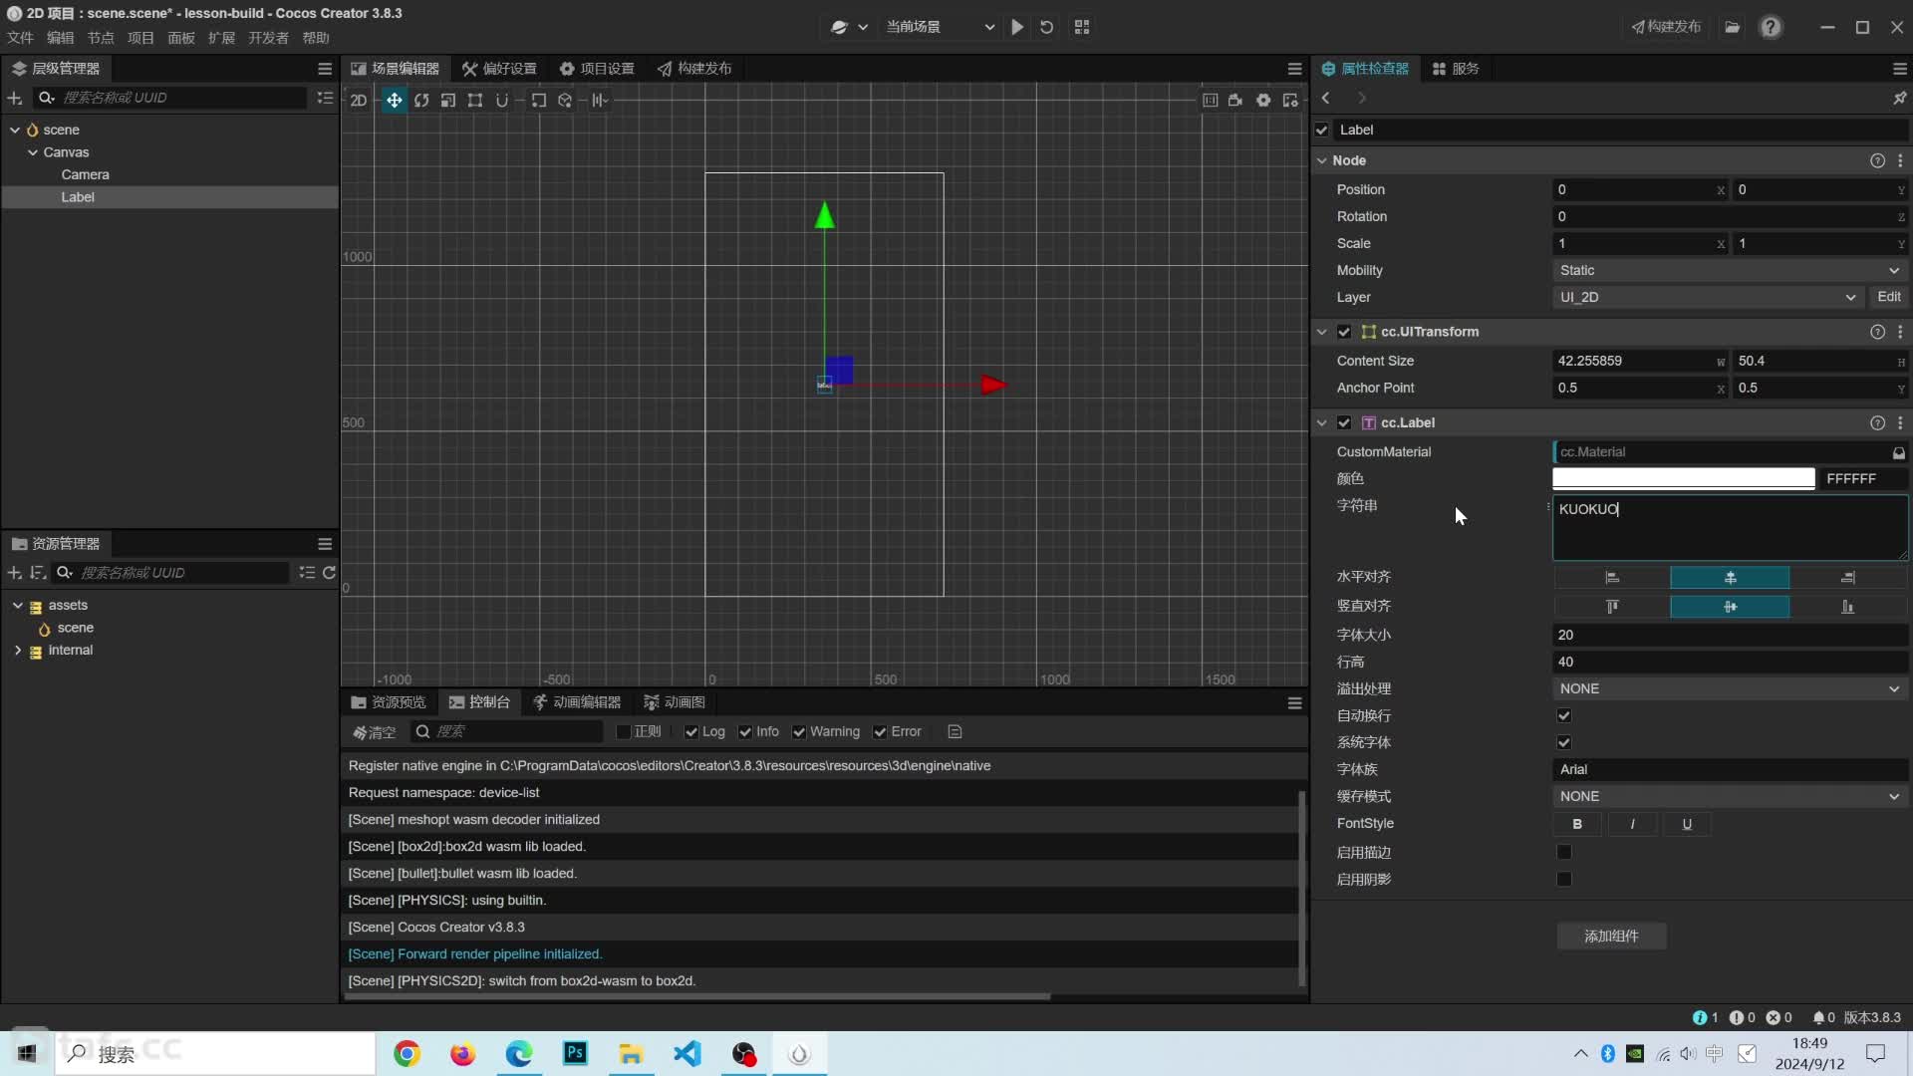Click the play button to run scene
This screenshot has width=1913, height=1076.
pyautogui.click(x=1017, y=26)
